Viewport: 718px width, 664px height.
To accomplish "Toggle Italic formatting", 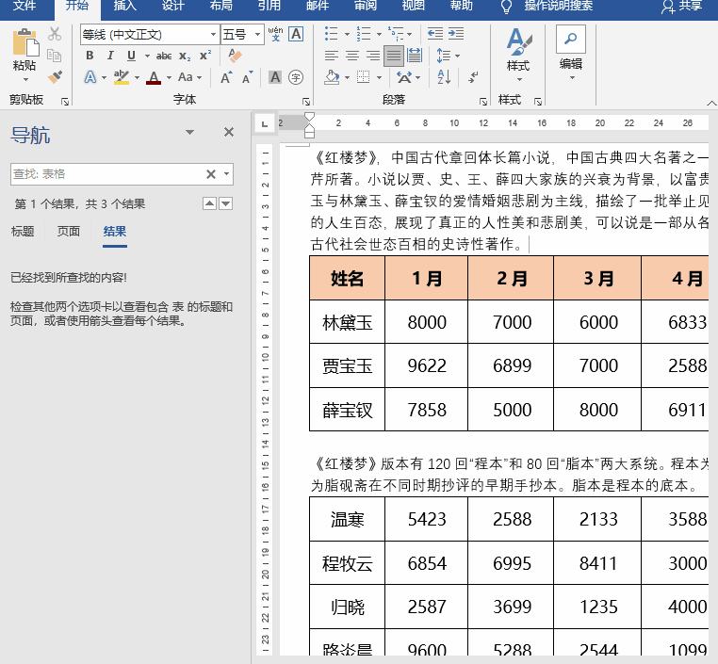I will click(x=109, y=56).
